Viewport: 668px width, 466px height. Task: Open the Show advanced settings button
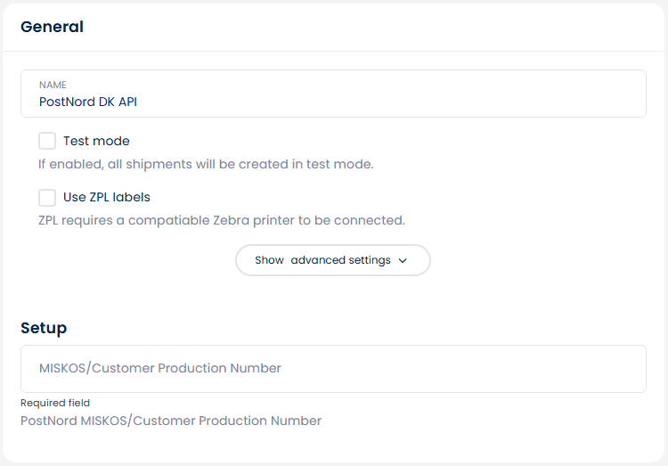333,260
